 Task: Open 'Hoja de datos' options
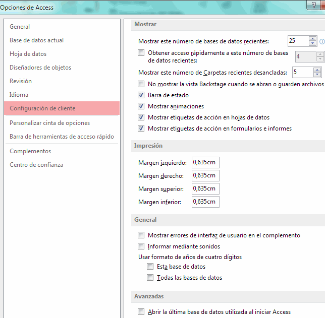[62, 54]
